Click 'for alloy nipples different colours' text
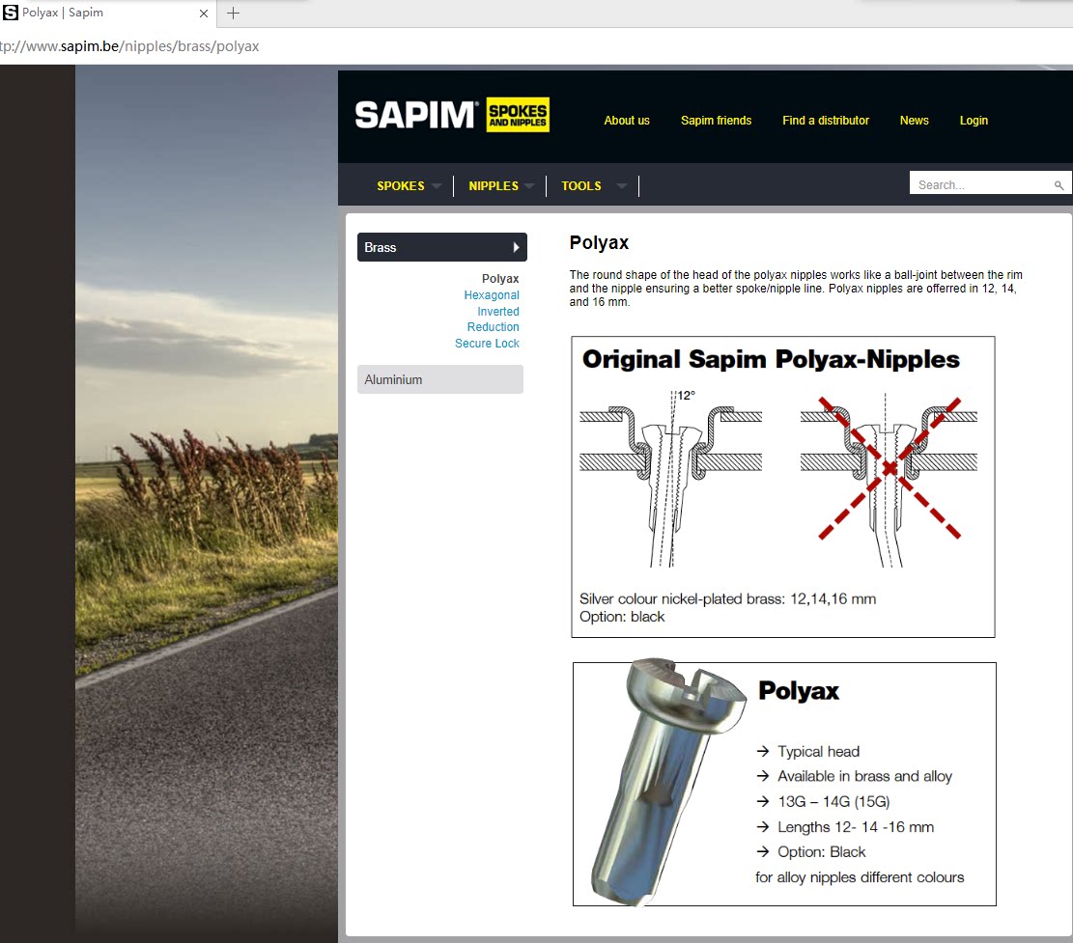Image resolution: width=1073 pixels, height=943 pixels. pos(860,877)
